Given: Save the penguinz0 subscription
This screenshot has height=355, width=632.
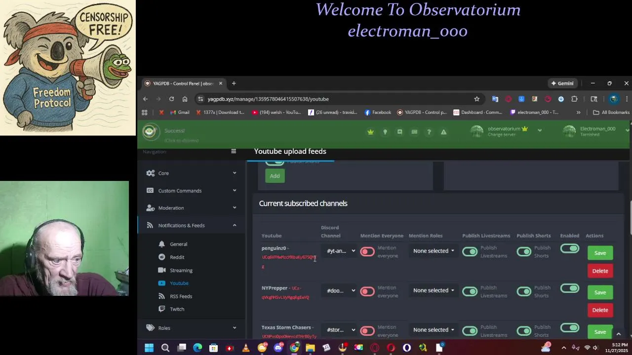Looking at the screenshot, I should coord(600,253).
